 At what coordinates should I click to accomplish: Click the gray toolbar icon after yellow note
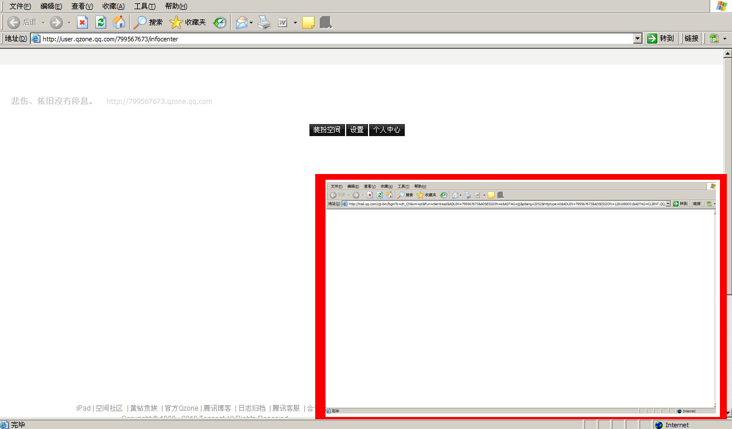(x=326, y=22)
